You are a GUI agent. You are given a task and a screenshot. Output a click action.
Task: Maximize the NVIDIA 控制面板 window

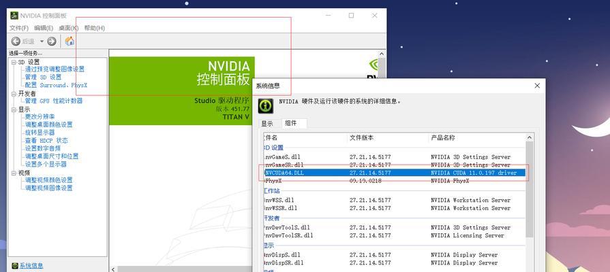(x=351, y=16)
